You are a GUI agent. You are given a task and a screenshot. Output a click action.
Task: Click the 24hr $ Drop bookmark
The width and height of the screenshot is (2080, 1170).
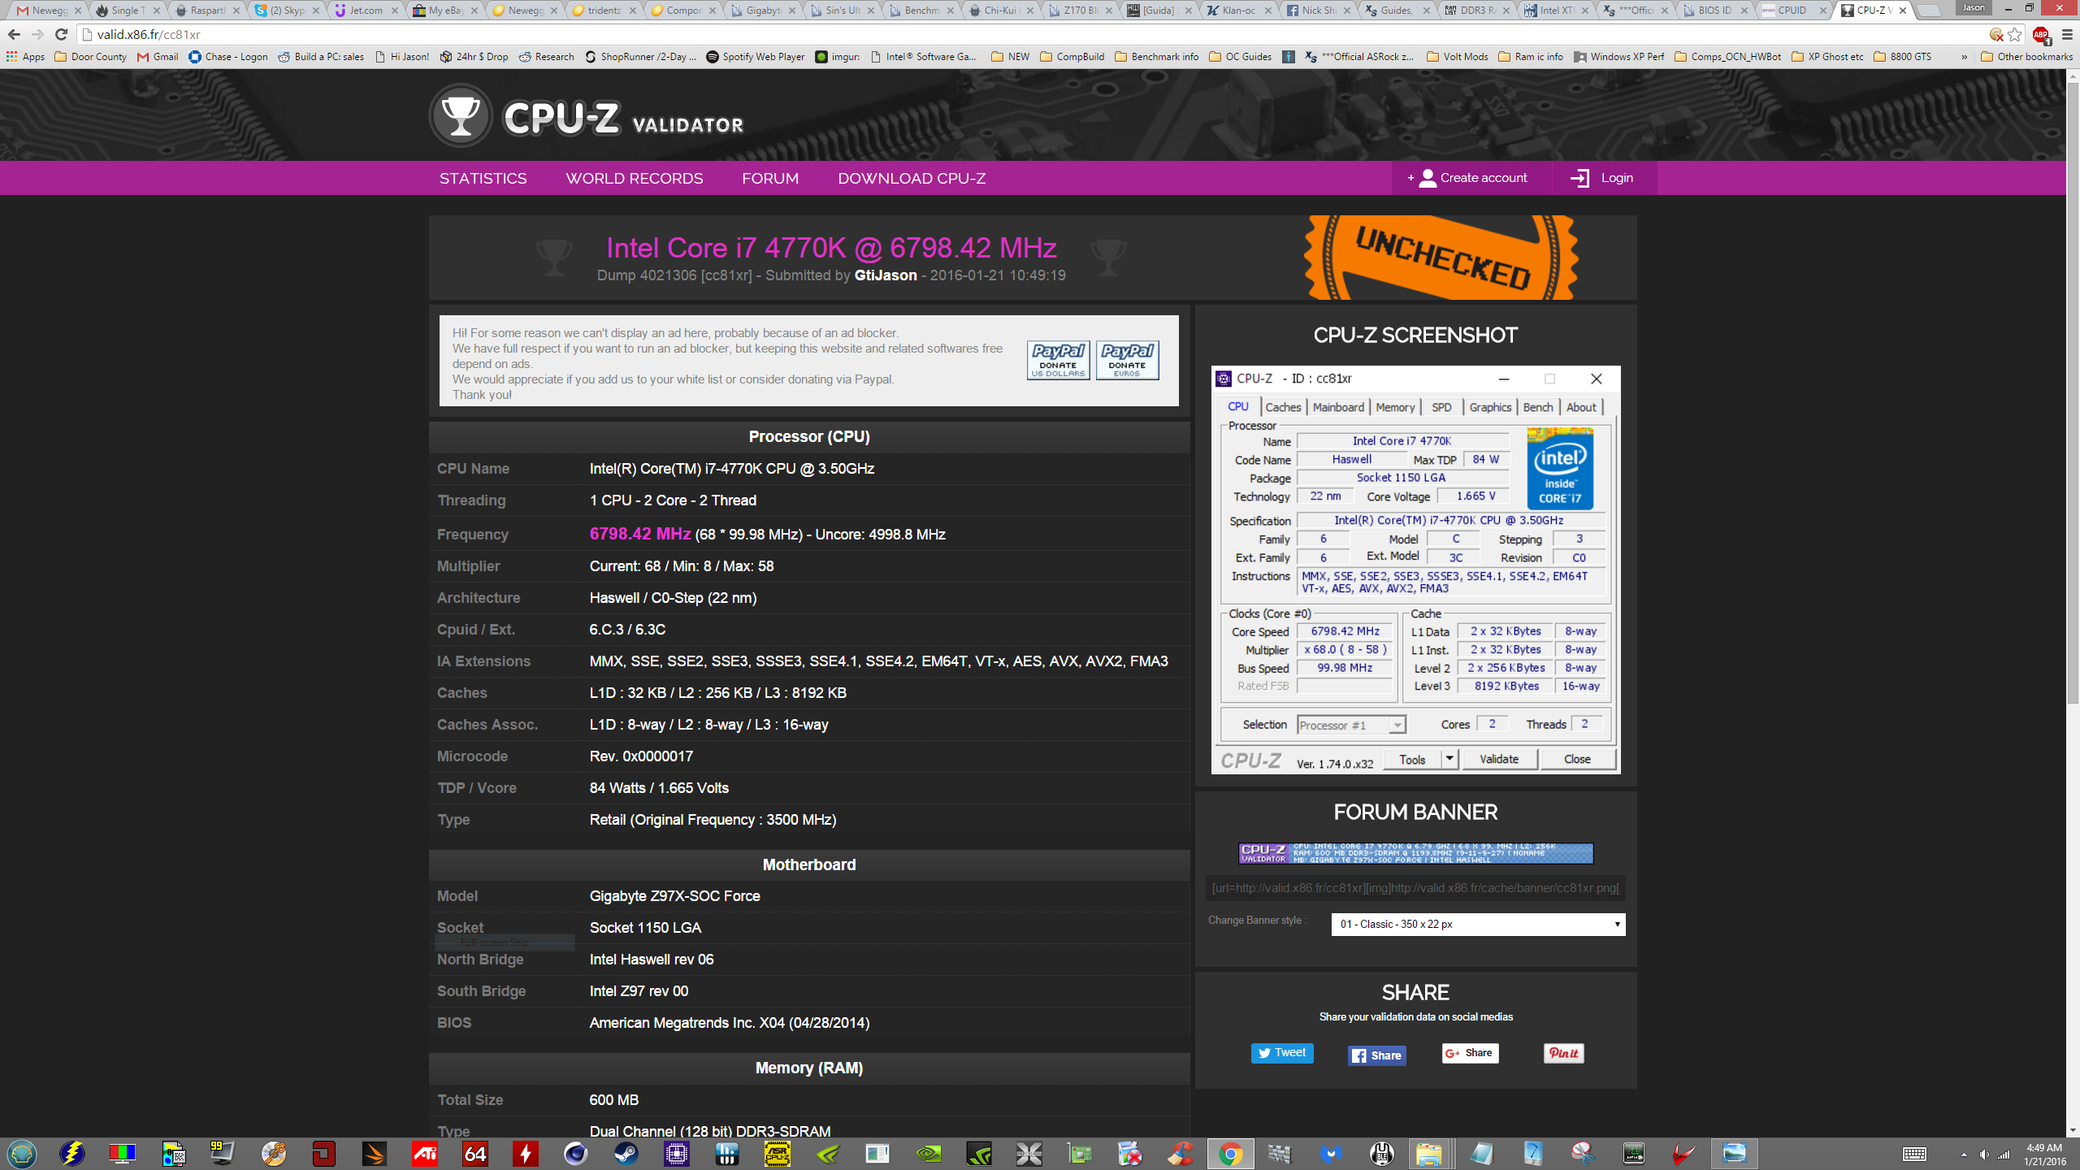[x=474, y=56]
